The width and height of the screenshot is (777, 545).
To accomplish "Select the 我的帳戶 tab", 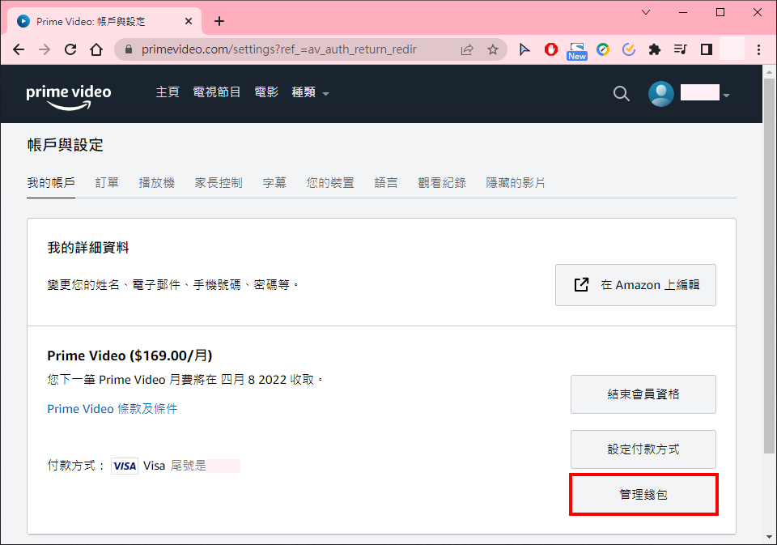I will coord(51,182).
